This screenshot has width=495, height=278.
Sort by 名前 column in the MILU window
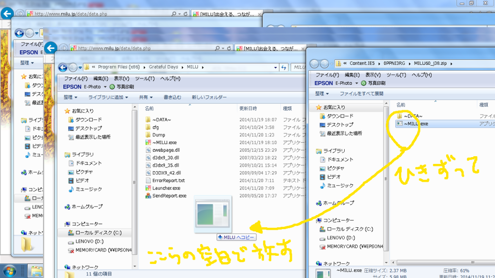[x=149, y=108]
